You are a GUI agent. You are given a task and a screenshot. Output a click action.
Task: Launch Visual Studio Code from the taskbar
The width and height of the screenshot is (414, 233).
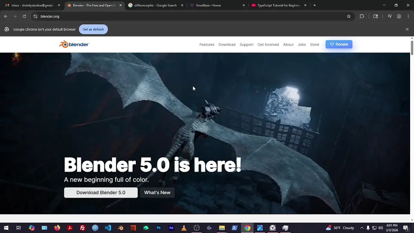108,228
